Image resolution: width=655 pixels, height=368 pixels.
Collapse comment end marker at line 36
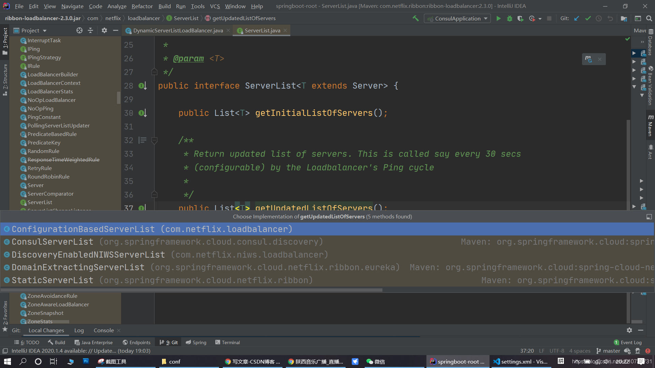click(x=154, y=195)
